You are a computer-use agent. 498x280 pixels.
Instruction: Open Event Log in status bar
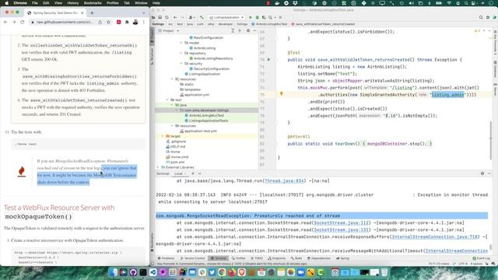481,258
